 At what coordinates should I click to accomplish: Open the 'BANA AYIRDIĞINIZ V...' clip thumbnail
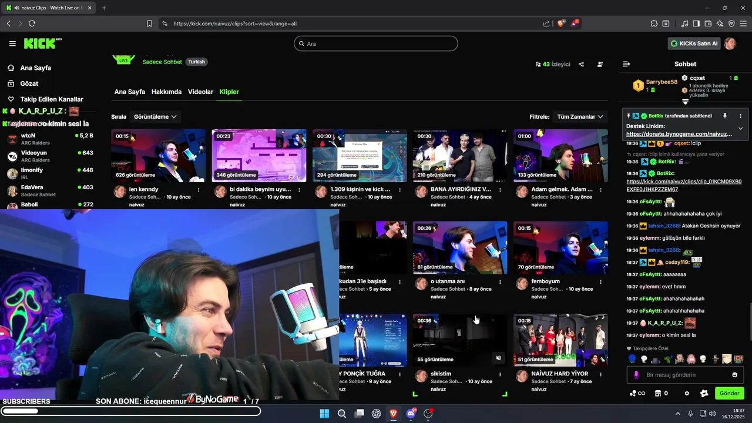[460, 156]
